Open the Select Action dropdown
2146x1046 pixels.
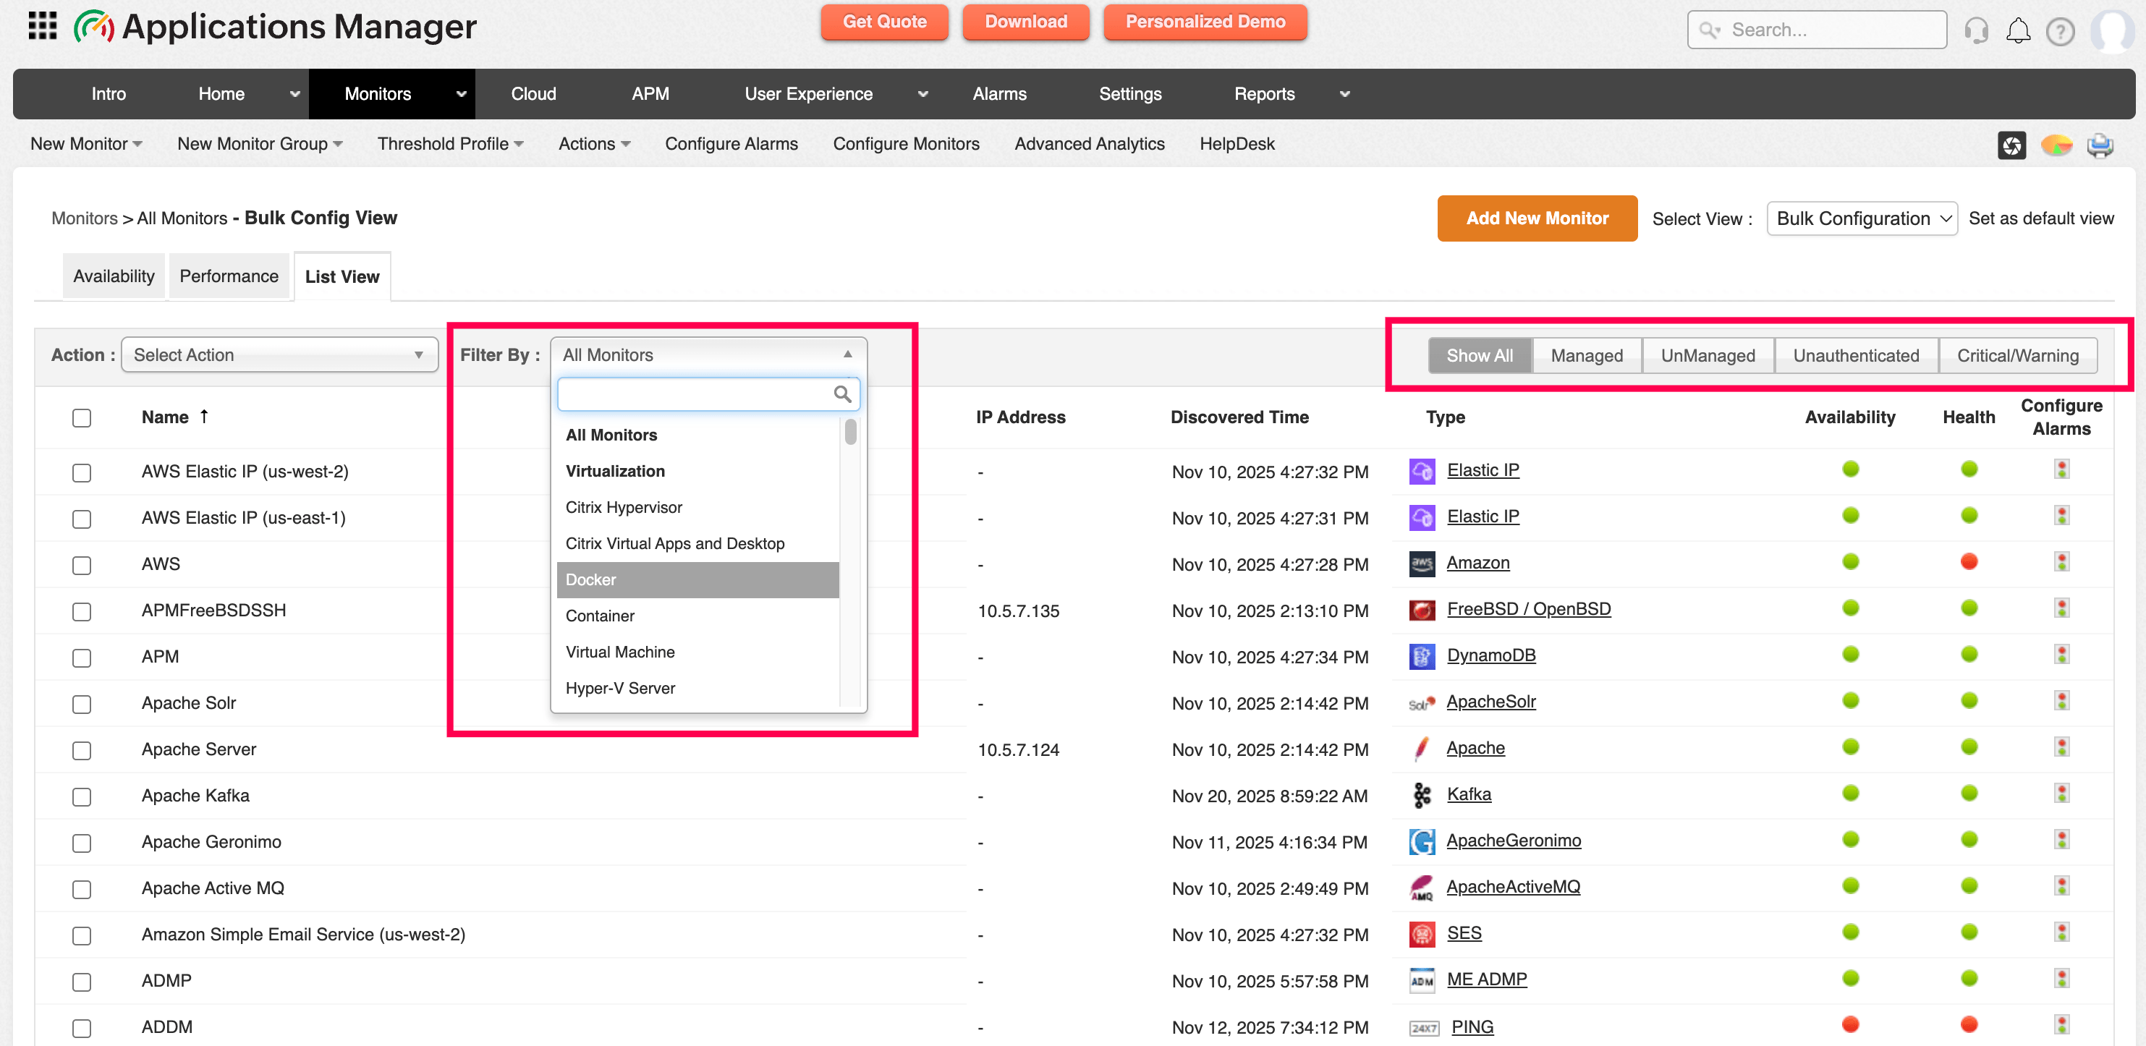pyautogui.click(x=280, y=354)
